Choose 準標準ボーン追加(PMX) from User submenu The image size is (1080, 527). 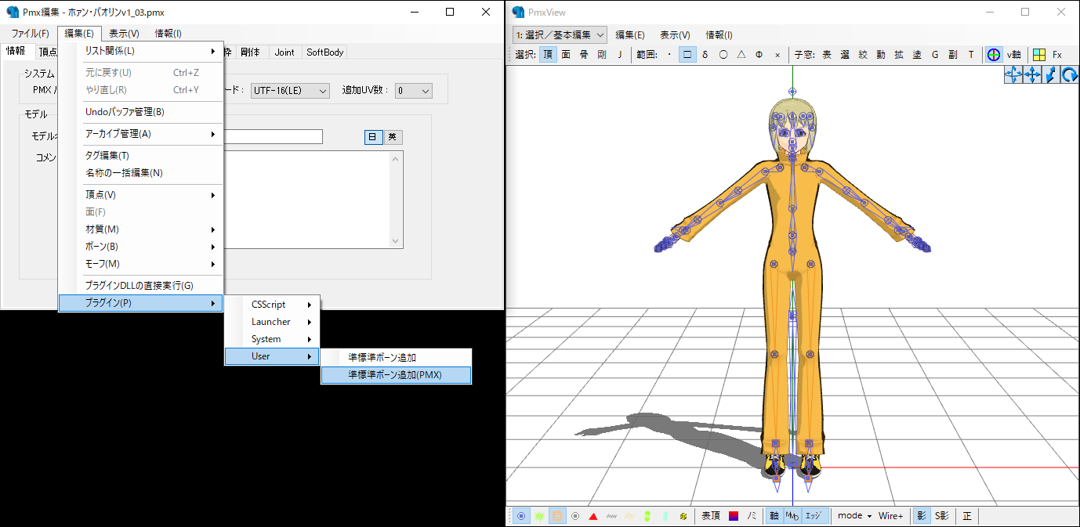(396, 375)
